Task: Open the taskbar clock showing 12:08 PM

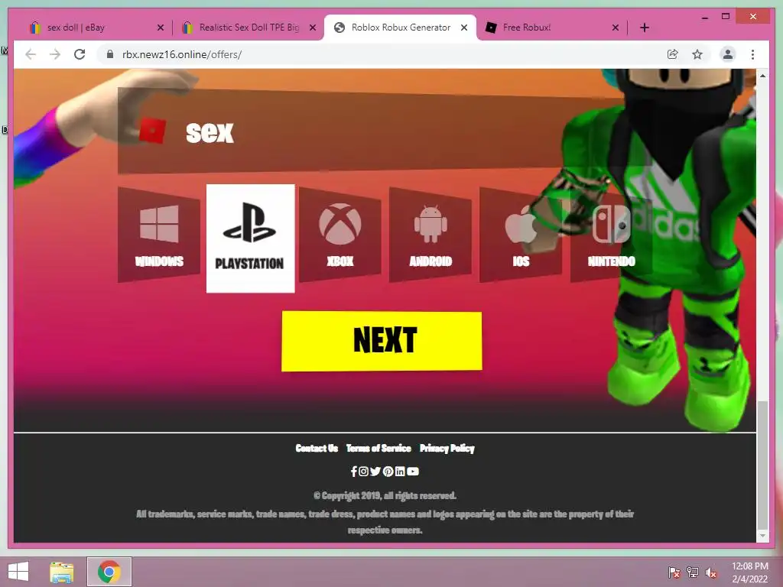Action: (x=749, y=572)
